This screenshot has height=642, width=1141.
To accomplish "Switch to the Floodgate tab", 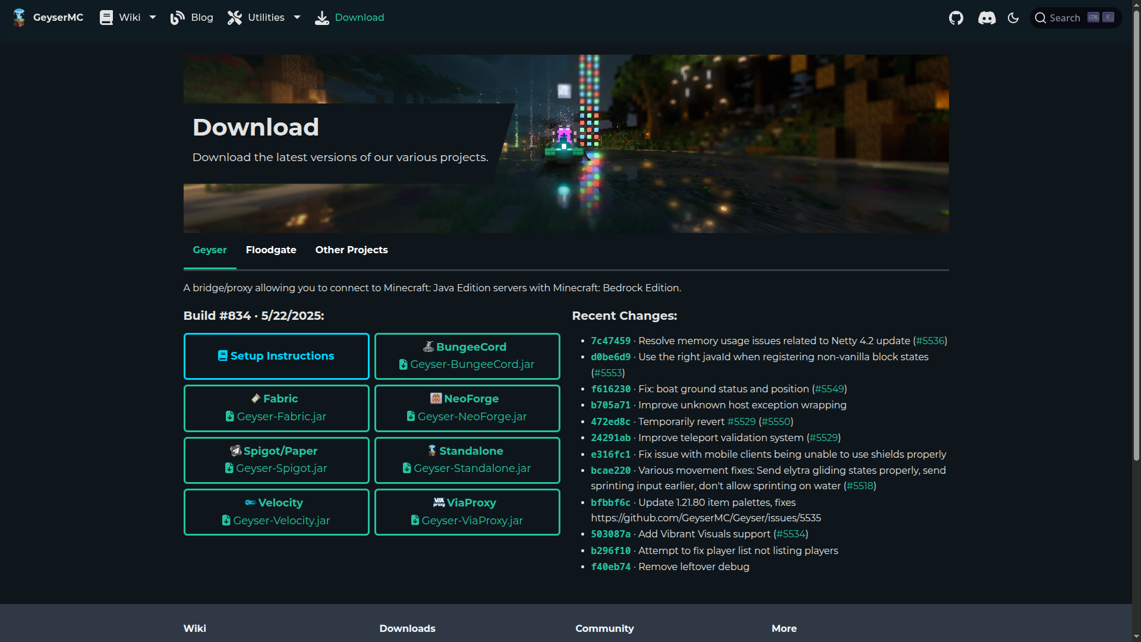I will tap(271, 250).
